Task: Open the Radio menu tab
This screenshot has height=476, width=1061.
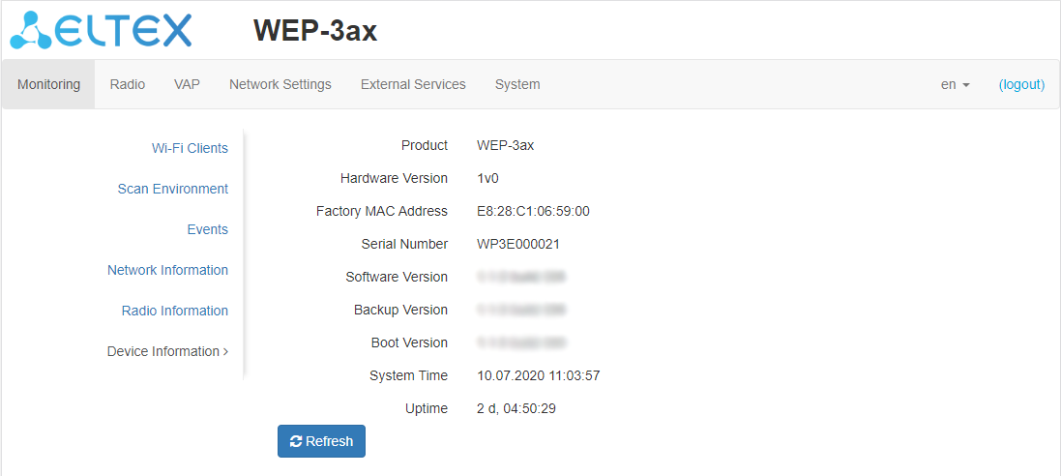Action: click(x=128, y=84)
